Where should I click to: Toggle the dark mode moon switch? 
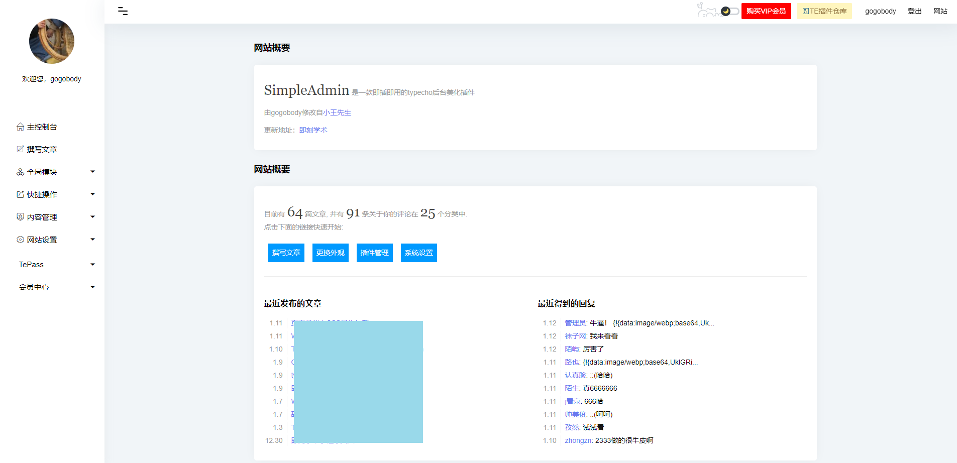729,11
